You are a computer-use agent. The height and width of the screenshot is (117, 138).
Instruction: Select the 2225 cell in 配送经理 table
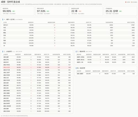(x=124, y=62)
